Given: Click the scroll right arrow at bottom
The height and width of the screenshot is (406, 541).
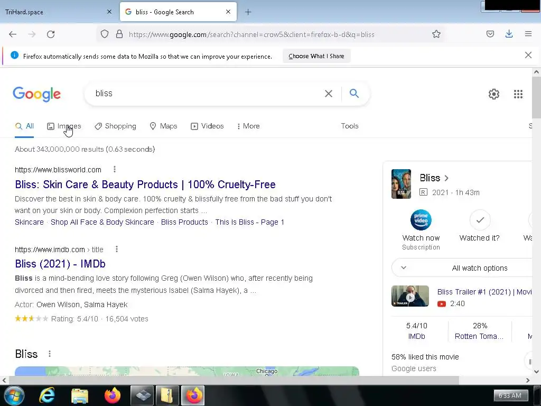Looking at the screenshot, I should click(528, 380).
